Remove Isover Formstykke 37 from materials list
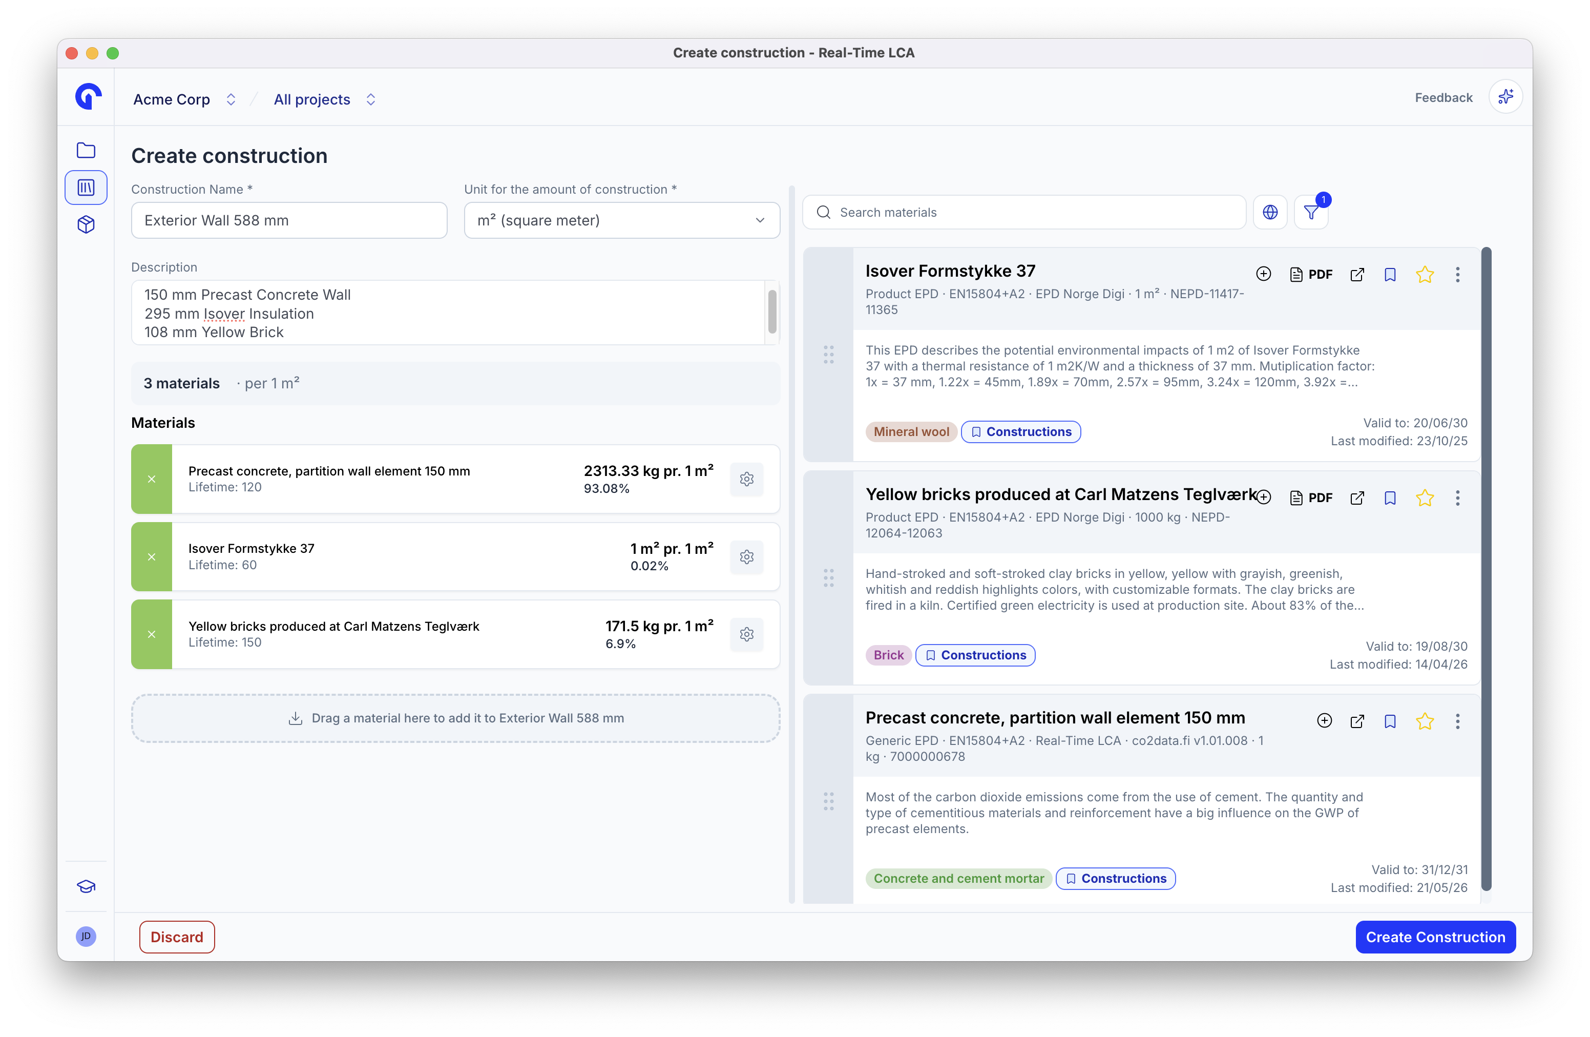 (152, 556)
